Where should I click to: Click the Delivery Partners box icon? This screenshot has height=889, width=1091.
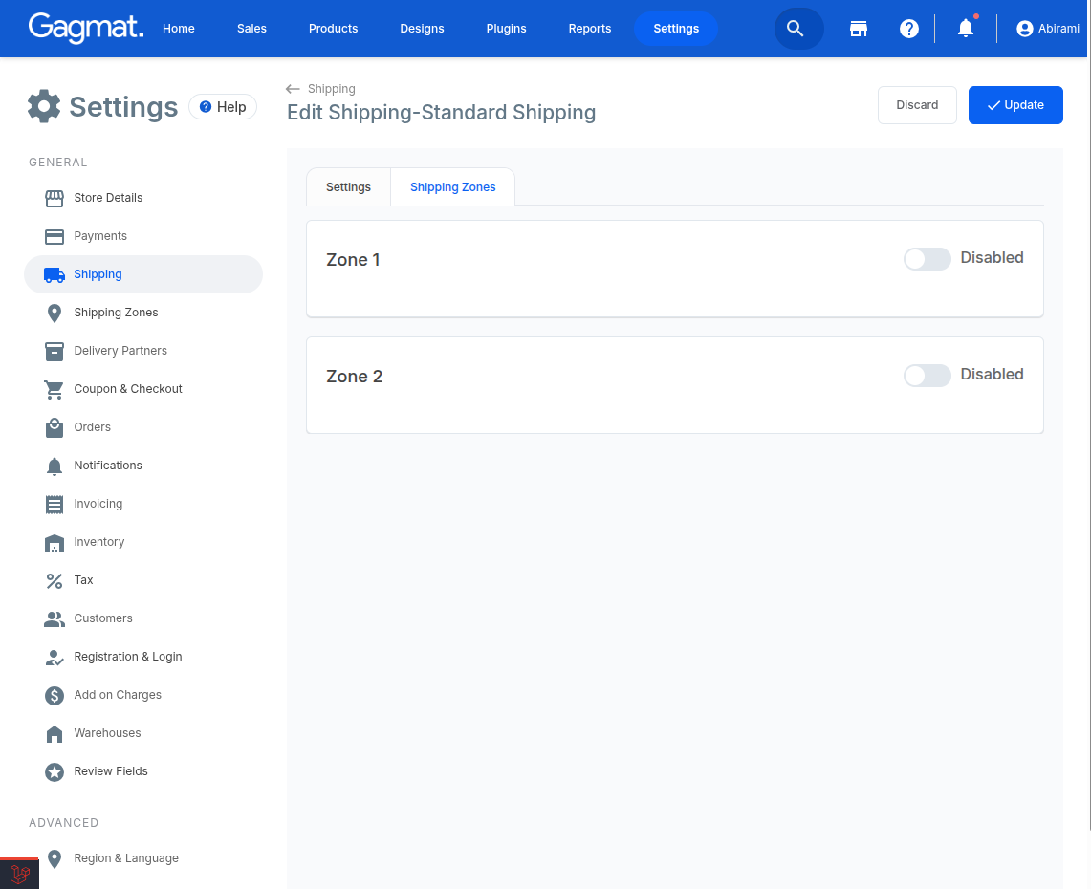point(55,351)
